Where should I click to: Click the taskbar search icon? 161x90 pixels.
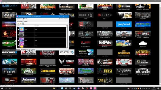point(6,88)
